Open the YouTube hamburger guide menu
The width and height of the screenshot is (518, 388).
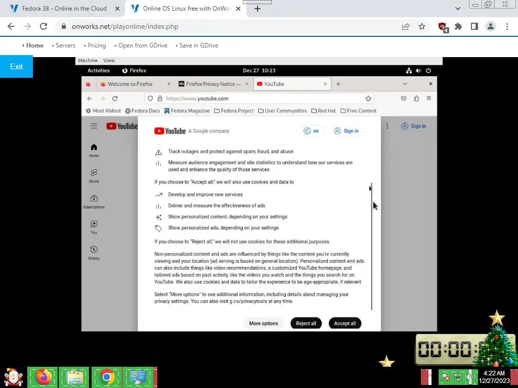coord(94,126)
